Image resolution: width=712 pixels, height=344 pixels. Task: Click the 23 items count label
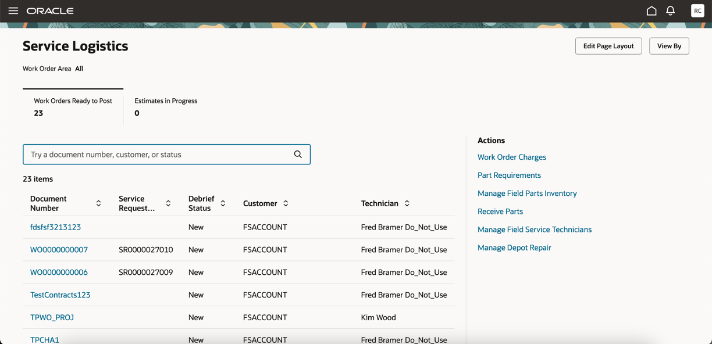[x=38, y=179]
